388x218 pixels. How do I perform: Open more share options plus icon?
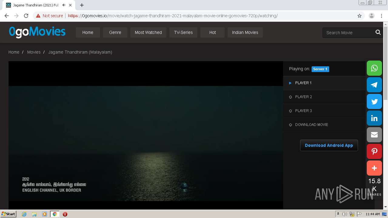[x=374, y=168]
